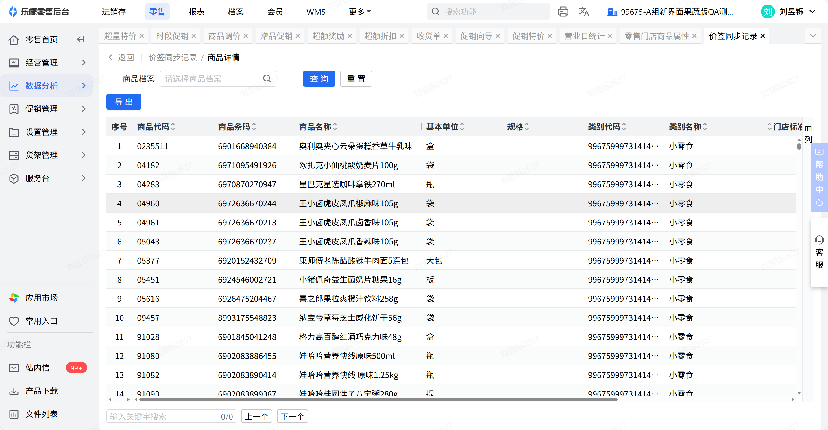Open 应用市场 app market
Image resolution: width=828 pixels, height=430 pixels.
point(41,298)
